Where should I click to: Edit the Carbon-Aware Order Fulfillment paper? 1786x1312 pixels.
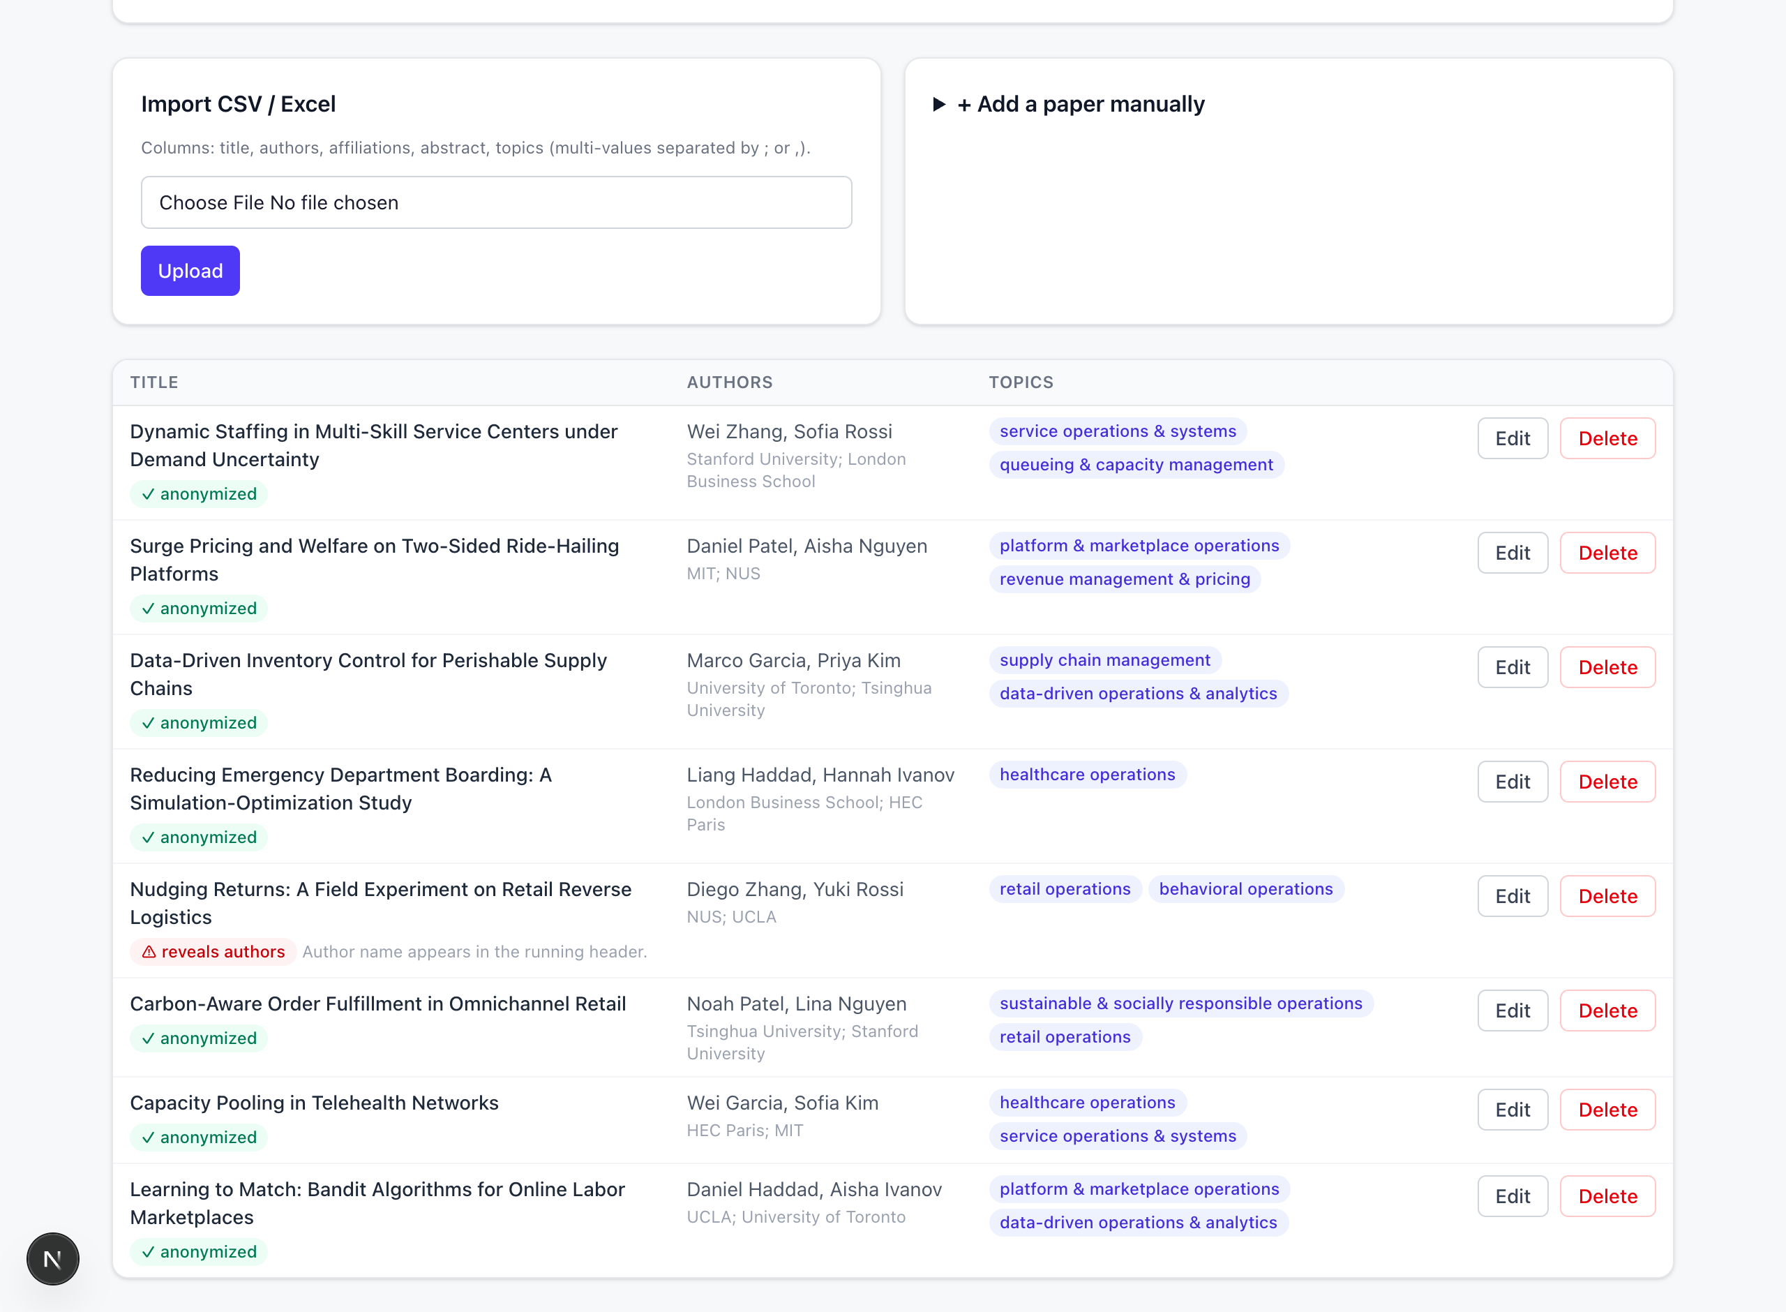pyautogui.click(x=1512, y=1011)
